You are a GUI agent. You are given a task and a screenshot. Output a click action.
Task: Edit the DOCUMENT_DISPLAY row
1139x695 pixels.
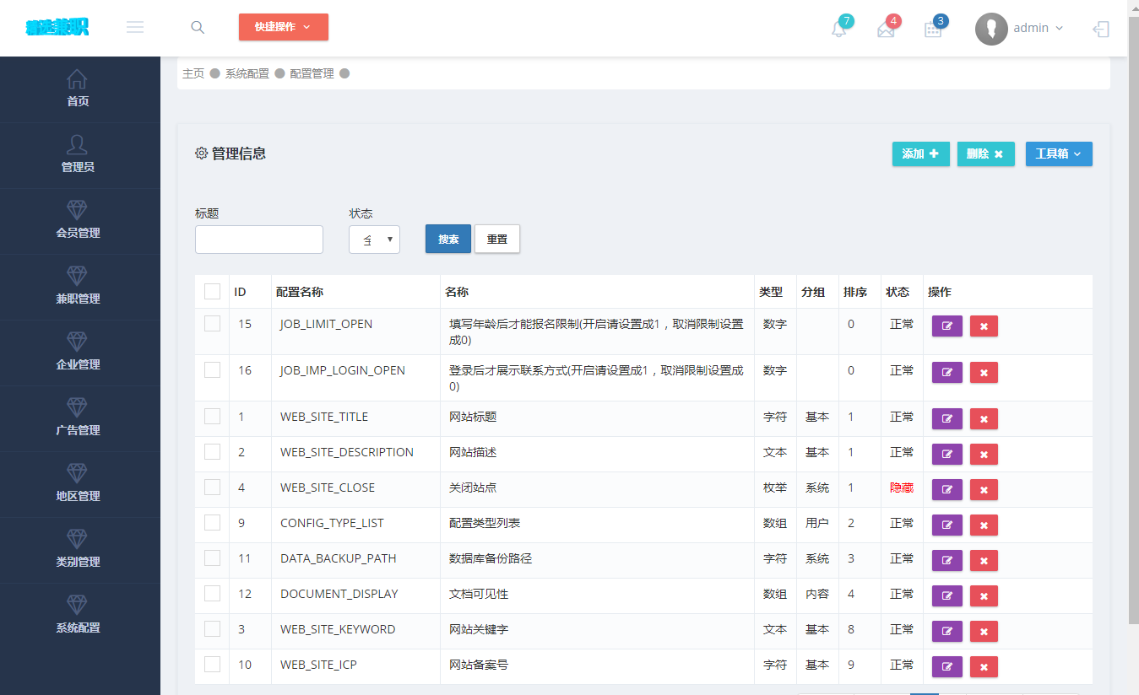(947, 595)
